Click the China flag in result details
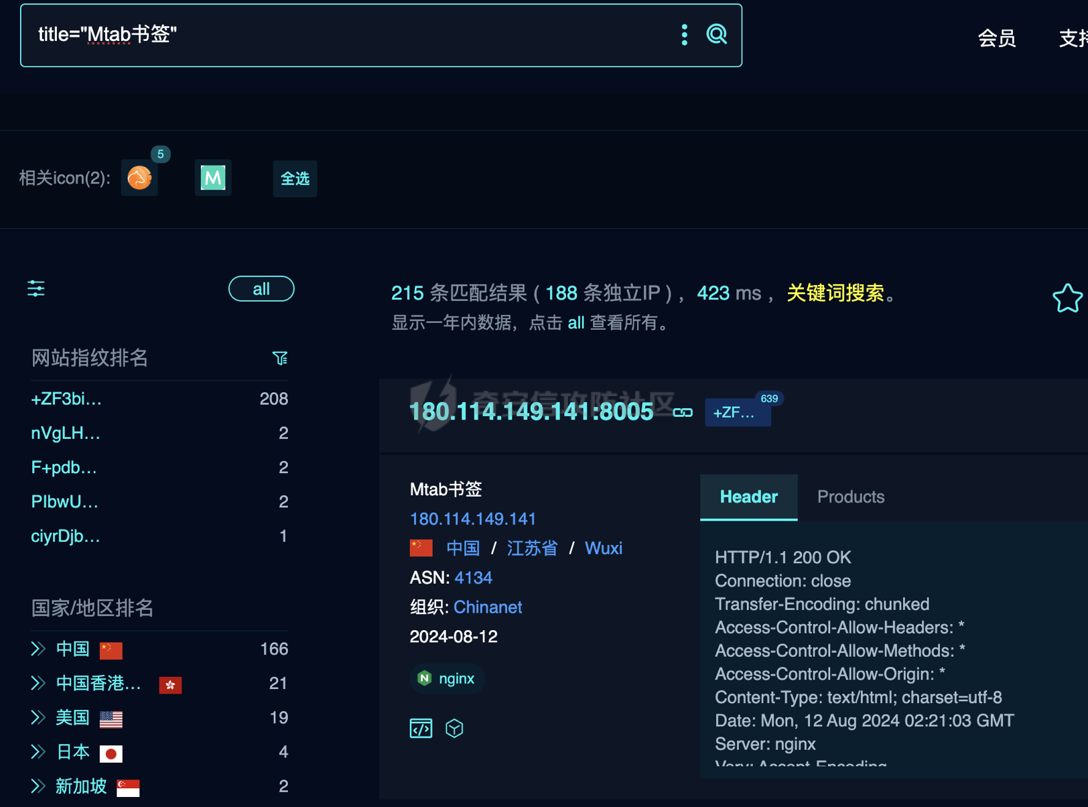The width and height of the screenshot is (1088, 807). (421, 548)
